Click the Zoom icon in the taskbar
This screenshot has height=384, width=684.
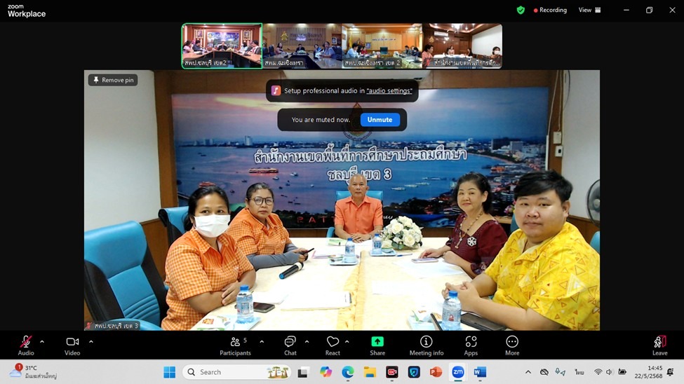click(457, 372)
